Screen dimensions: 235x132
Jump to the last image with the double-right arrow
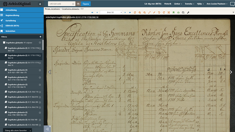130,12
